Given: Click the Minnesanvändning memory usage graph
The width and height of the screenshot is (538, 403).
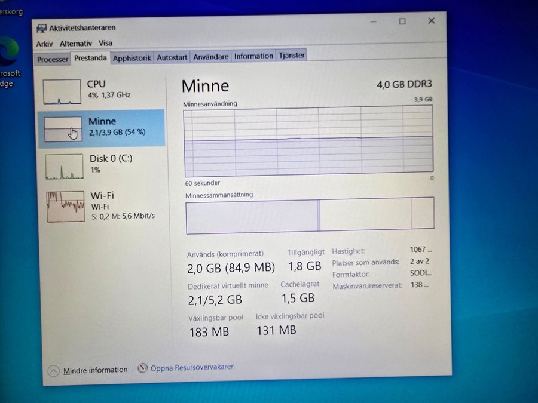Looking at the screenshot, I should click(308, 141).
